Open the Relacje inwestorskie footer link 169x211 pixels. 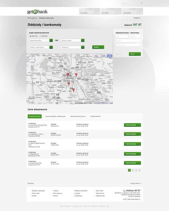(x=81, y=191)
